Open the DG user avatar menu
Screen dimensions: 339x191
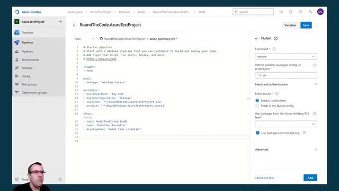(320, 12)
